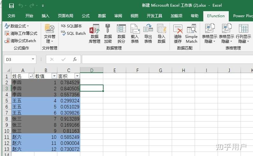Click 清除公式Batch button
Image resolution: width=253 pixels, height=156 pixels.
pos(20,41)
